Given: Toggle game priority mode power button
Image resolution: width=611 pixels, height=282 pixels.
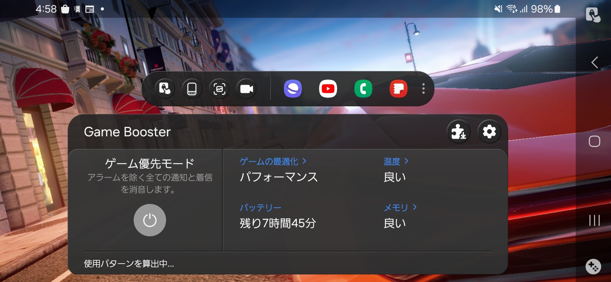Looking at the screenshot, I should (150, 220).
